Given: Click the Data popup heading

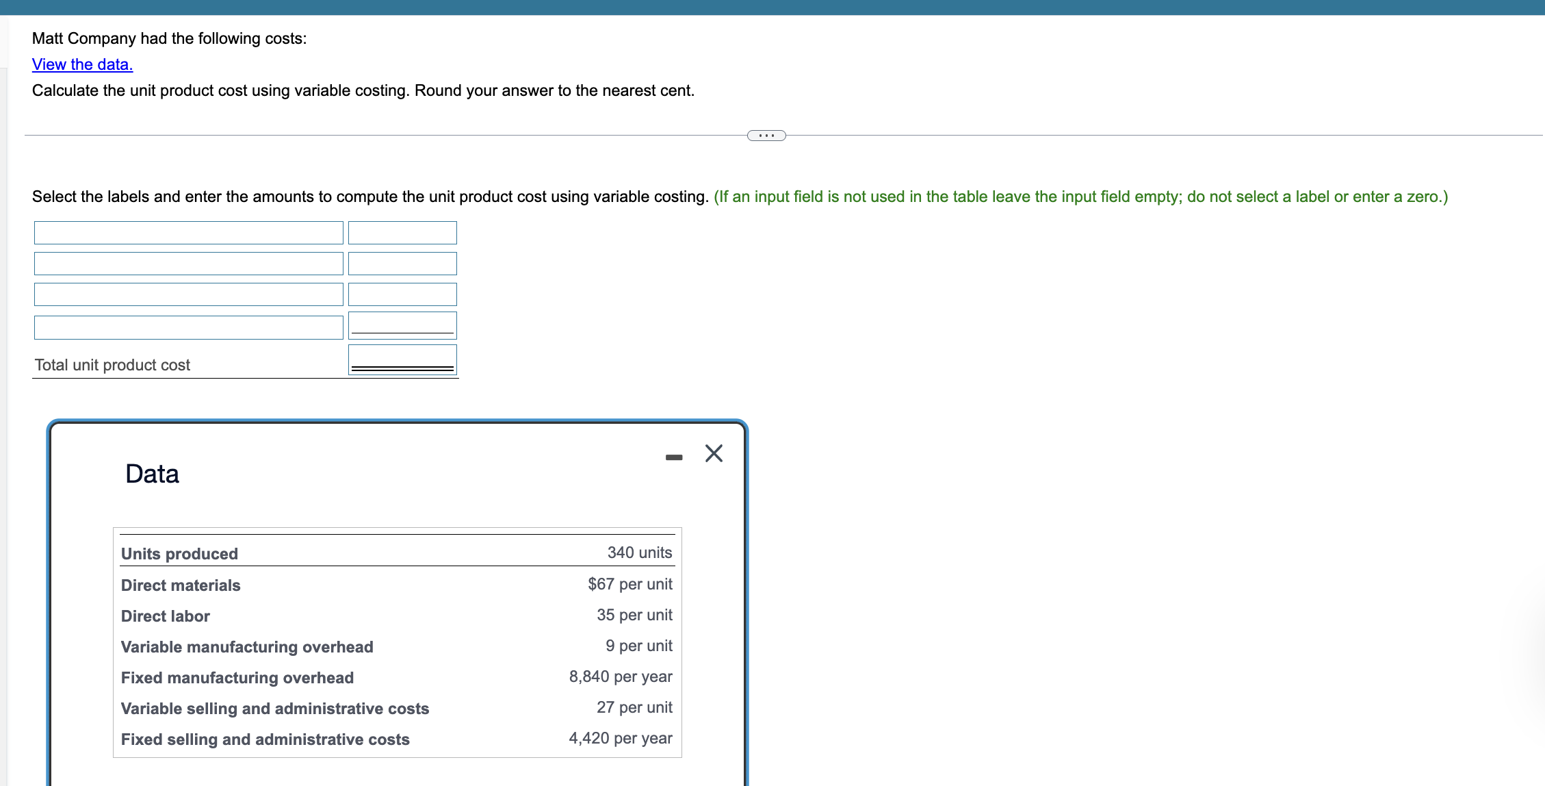Looking at the screenshot, I should point(152,474).
